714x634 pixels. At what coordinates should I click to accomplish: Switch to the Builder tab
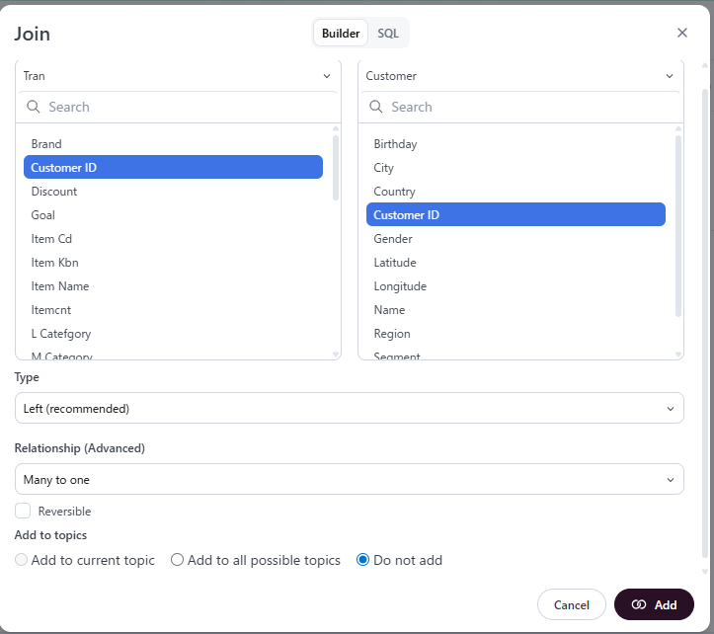click(341, 33)
